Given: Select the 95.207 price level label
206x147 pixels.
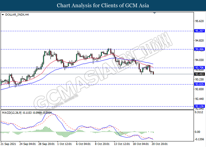Looking at the screenshot, I should tap(200, 31).
